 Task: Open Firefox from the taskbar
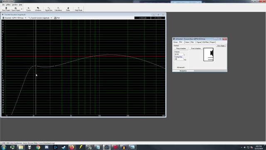point(72,147)
